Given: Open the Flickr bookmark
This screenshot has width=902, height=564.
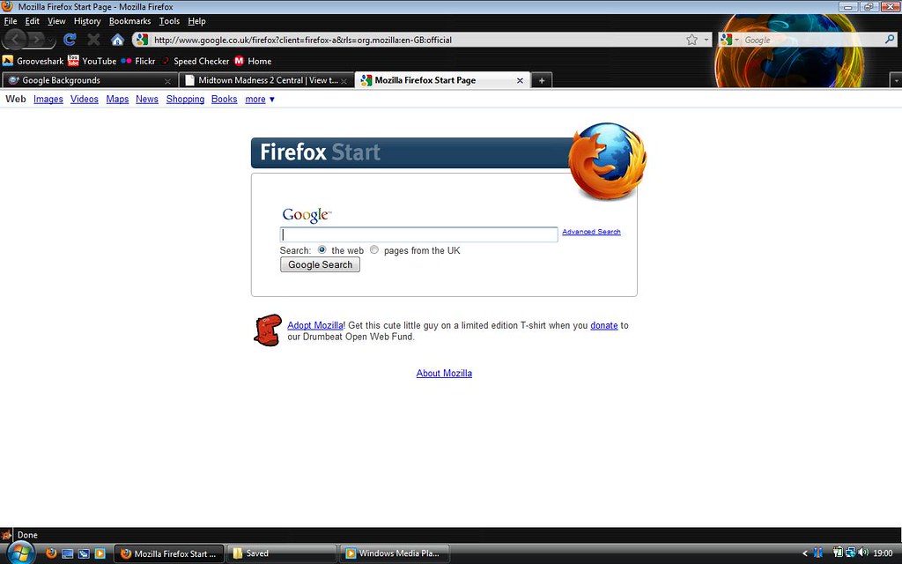Looking at the screenshot, I should [138, 61].
